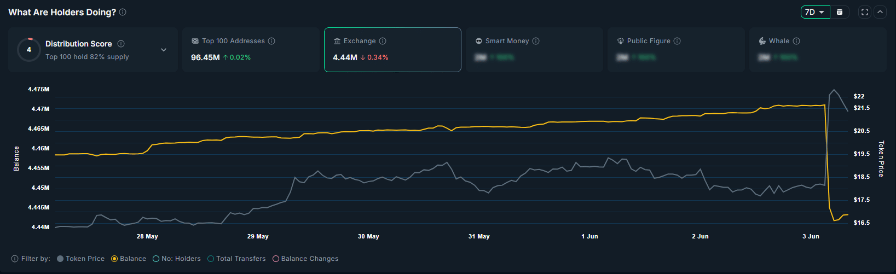
Task: Expand the Distribution Score card chevron
Action: coord(164,50)
